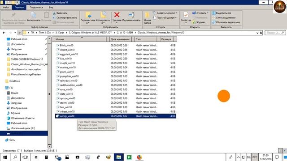Viewport: 287px width, 161px height.
Task: Click the navigation pane scroll down arrow
Action: tap(49, 146)
